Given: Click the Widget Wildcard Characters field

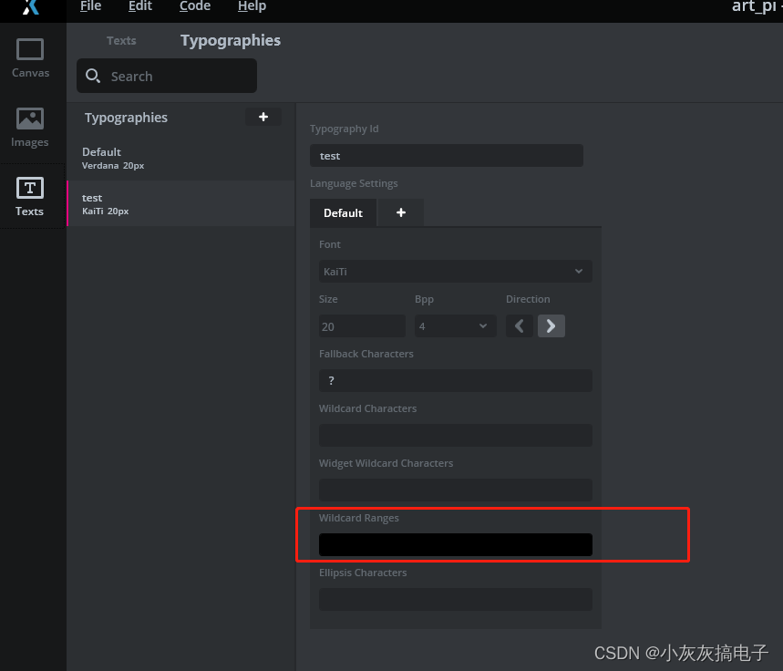Looking at the screenshot, I should (x=456, y=490).
